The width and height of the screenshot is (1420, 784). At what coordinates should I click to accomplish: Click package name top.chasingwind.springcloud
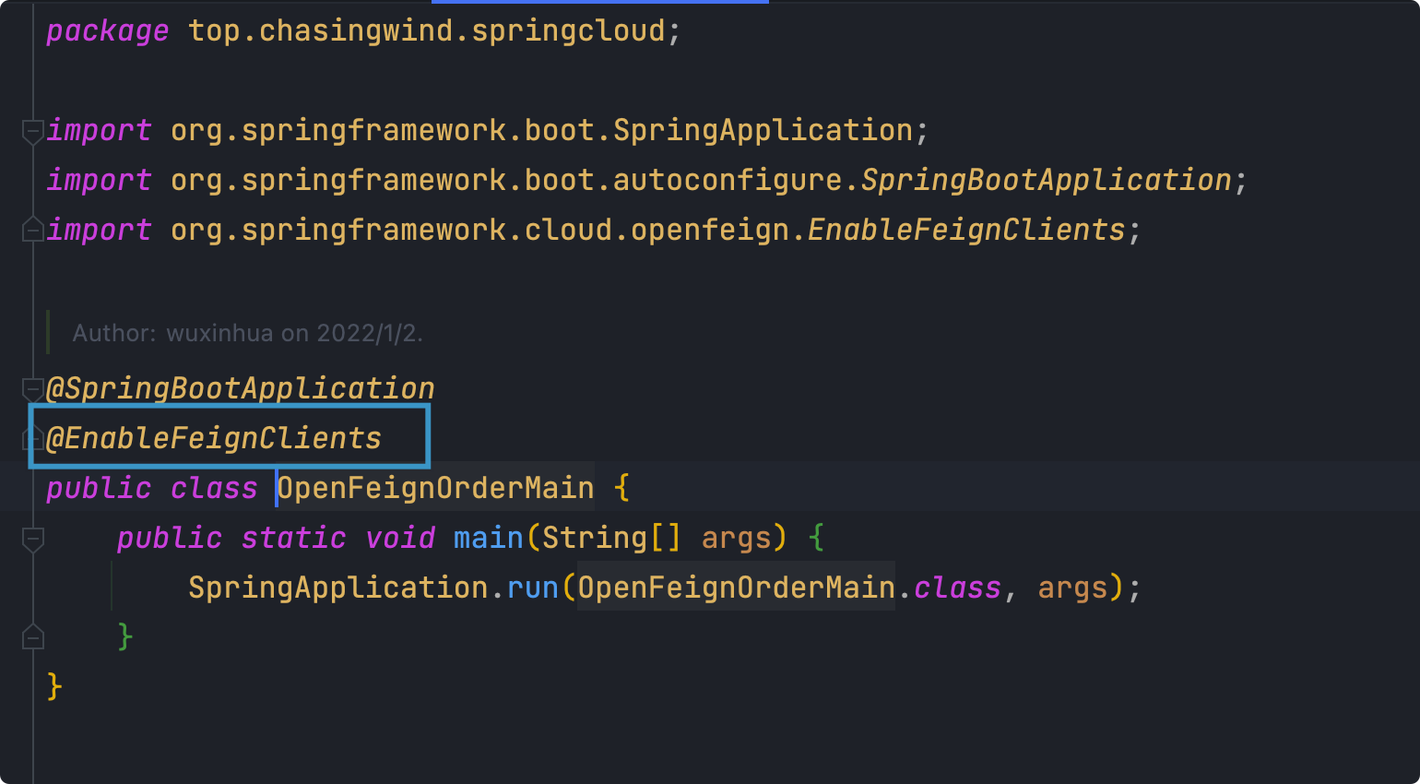click(426, 31)
